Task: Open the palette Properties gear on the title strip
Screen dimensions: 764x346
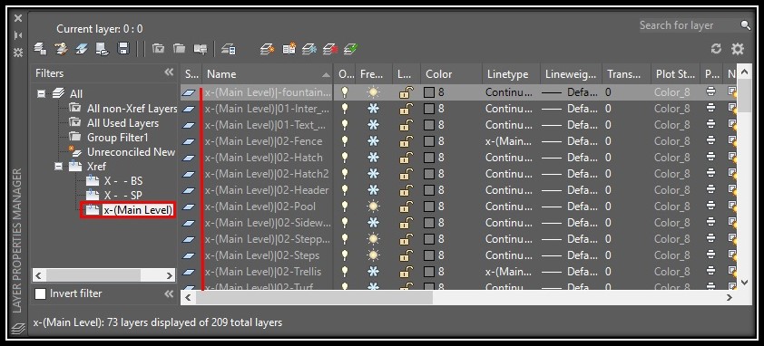Action: [18, 52]
